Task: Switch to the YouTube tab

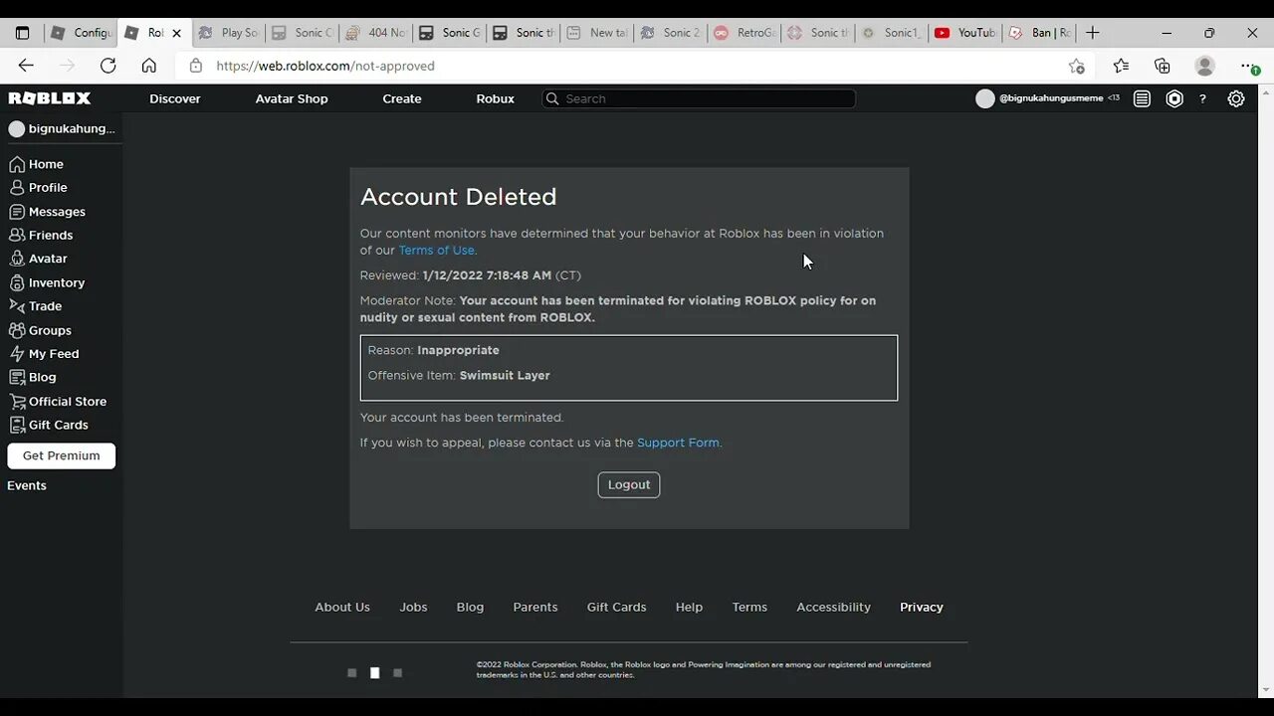Action: click(x=965, y=33)
